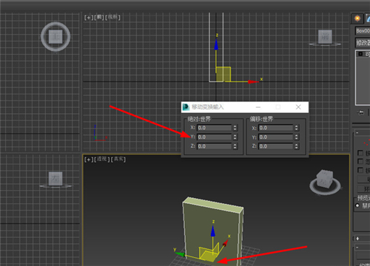
Task: Click the ViewCube in the bottom-left viewport
Action: click(x=55, y=179)
